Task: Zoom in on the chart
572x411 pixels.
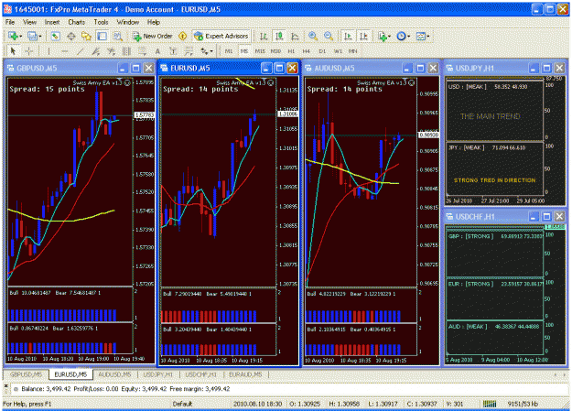Action: pyautogui.click(x=313, y=36)
